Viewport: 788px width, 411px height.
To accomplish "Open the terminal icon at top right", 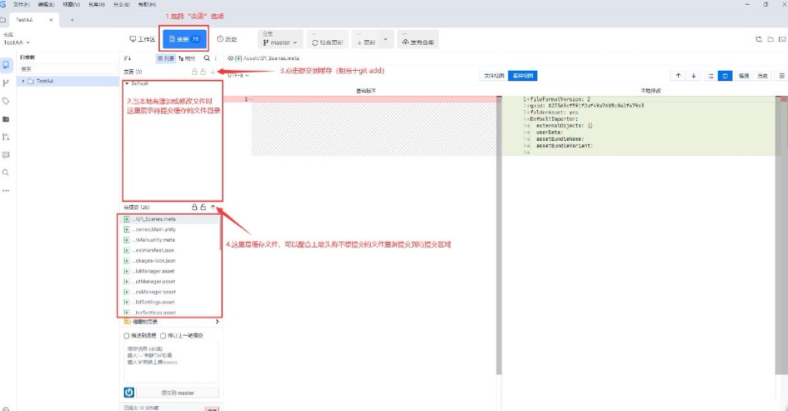I will click(x=782, y=39).
